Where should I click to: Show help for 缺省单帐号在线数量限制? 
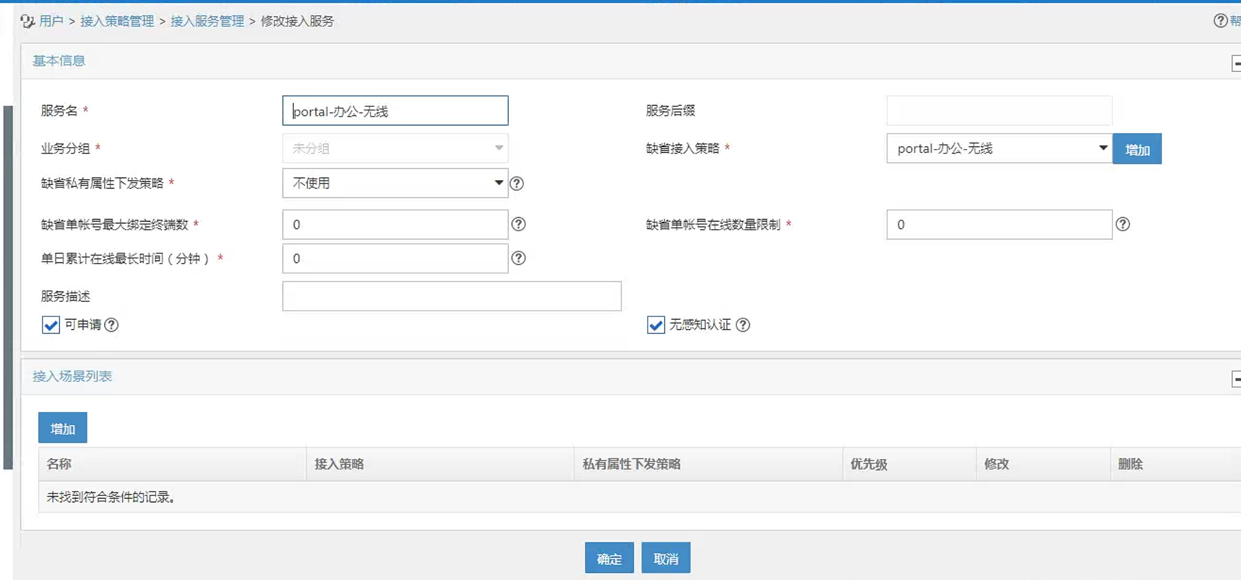pyautogui.click(x=1123, y=224)
